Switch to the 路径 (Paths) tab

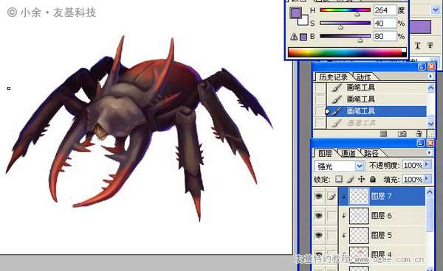click(371, 153)
